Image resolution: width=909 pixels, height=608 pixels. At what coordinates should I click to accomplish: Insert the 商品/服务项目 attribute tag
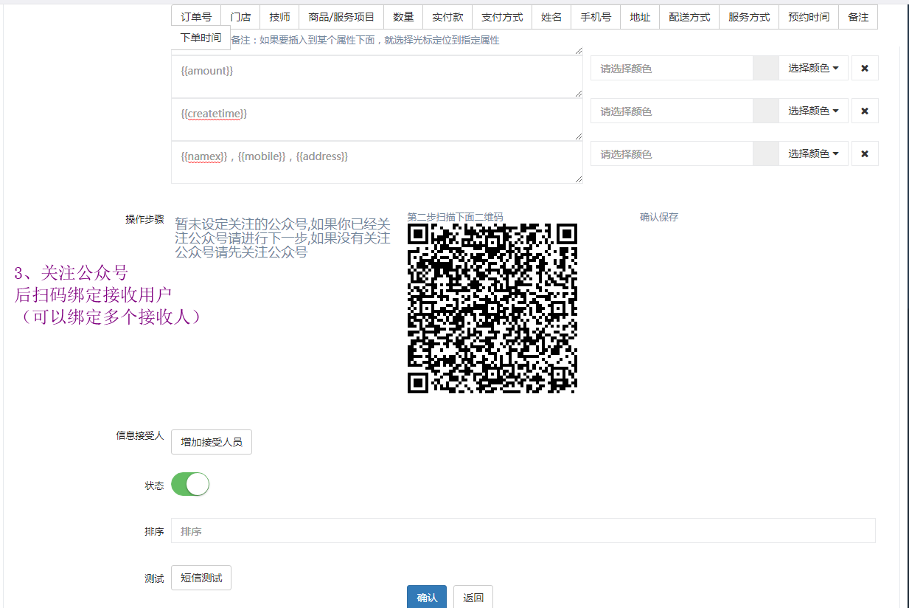341,17
